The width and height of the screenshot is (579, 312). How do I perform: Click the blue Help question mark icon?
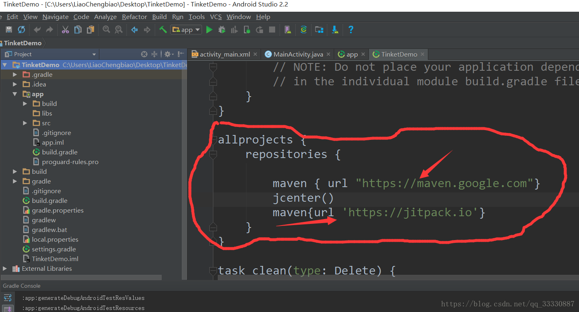(x=351, y=30)
